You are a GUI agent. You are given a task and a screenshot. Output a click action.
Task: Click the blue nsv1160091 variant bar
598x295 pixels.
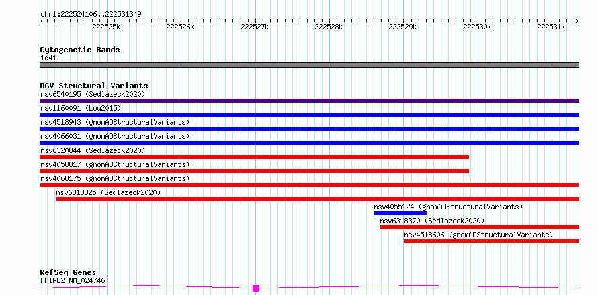[309, 115]
